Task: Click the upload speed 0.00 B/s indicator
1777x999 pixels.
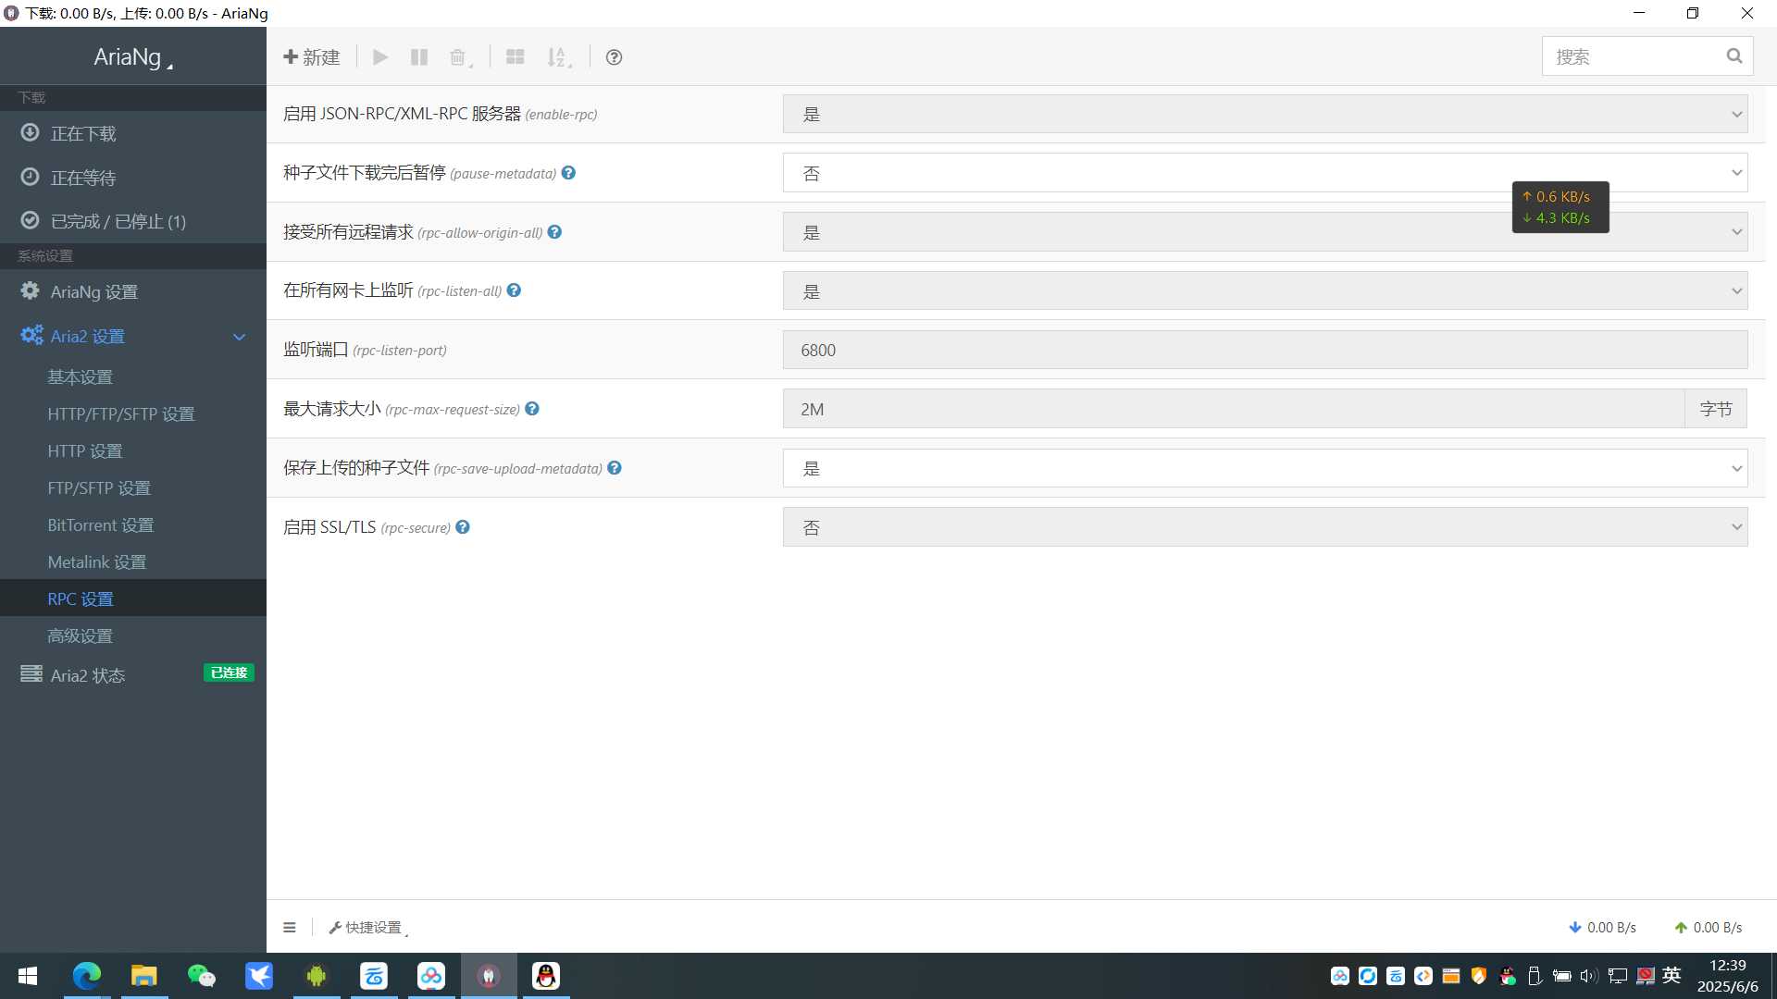Action: tap(1708, 928)
